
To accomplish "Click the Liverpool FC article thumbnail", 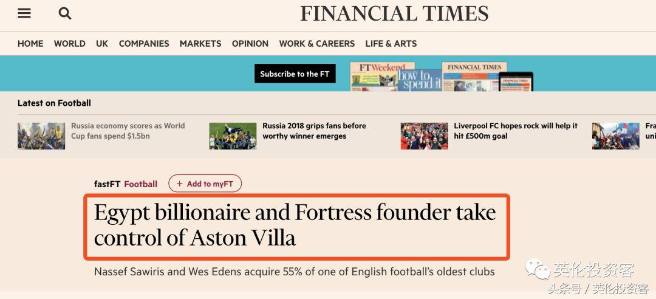I will tap(424, 136).
